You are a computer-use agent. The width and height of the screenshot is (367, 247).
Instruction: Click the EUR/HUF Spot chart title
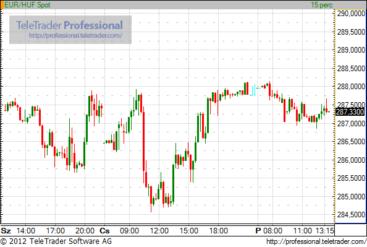click(27, 5)
